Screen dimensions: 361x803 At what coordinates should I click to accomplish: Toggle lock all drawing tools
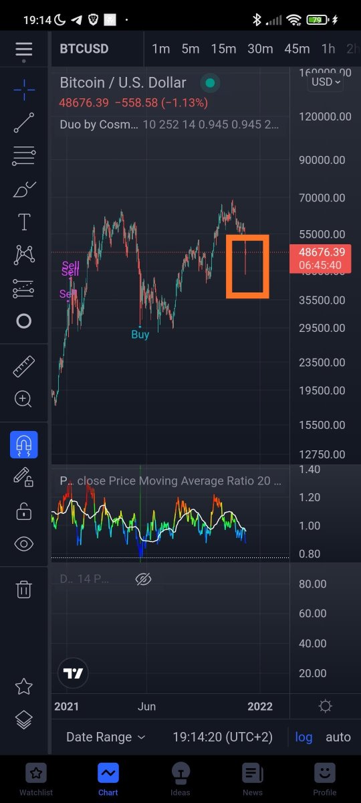(x=23, y=511)
